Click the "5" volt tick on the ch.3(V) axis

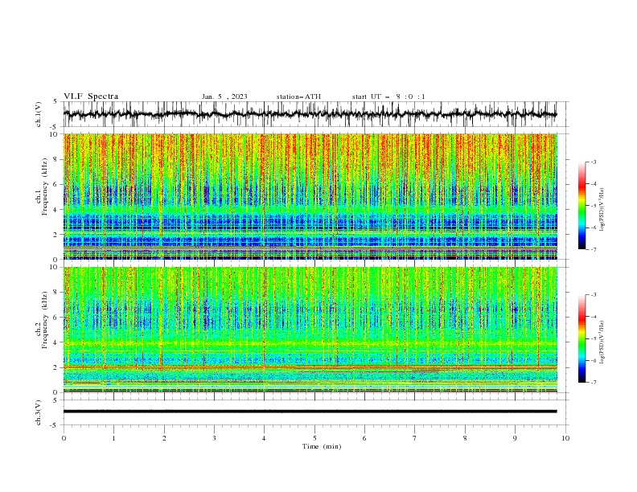(x=55, y=400)
